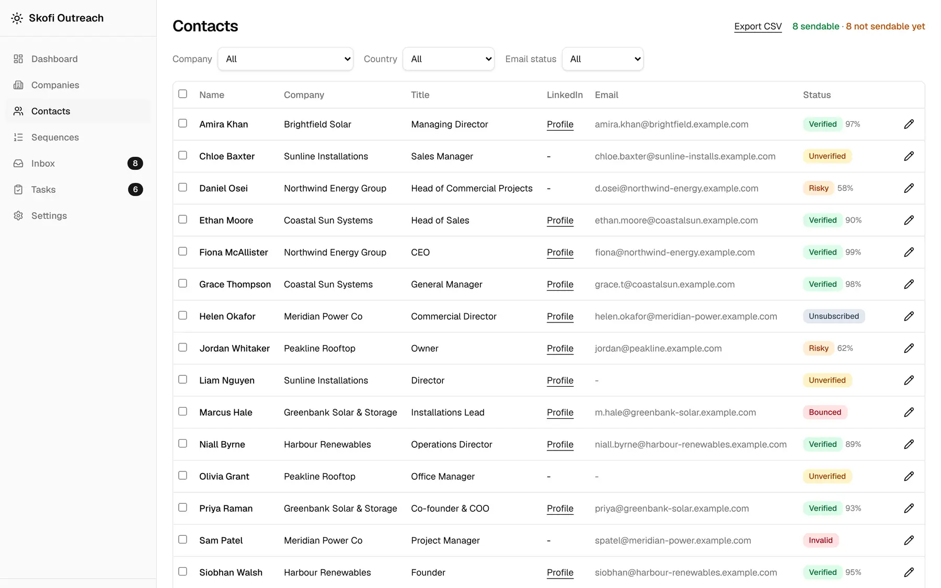Check the box for Ethan Moore
941x588 pixels.
pyautogui.click(x=182, y=220)
